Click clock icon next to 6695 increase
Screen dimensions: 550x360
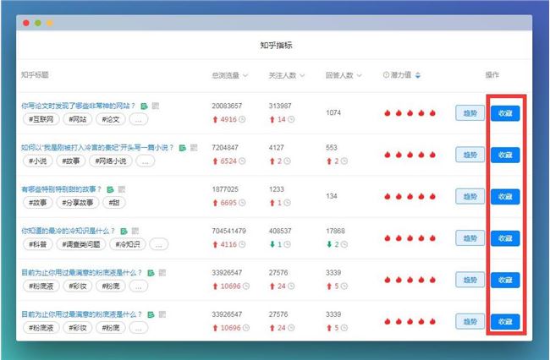pyautogui.click(x=242, y=203)
